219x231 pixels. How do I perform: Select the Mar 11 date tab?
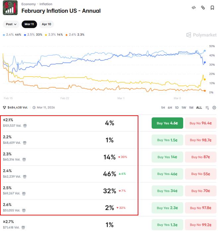pos(29,24)
